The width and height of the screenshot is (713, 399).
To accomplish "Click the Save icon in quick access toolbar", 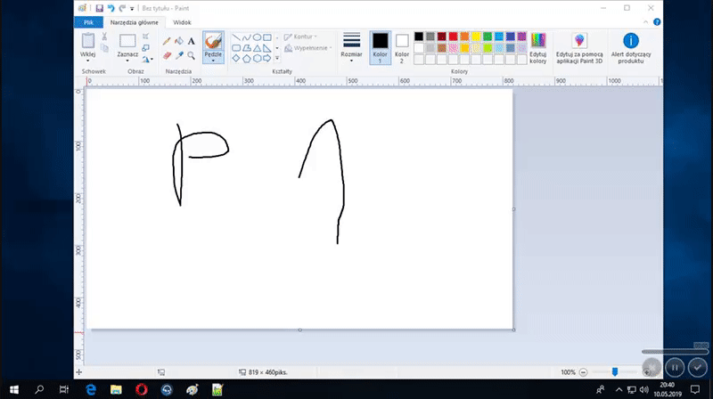I will [x=99, y=8].
